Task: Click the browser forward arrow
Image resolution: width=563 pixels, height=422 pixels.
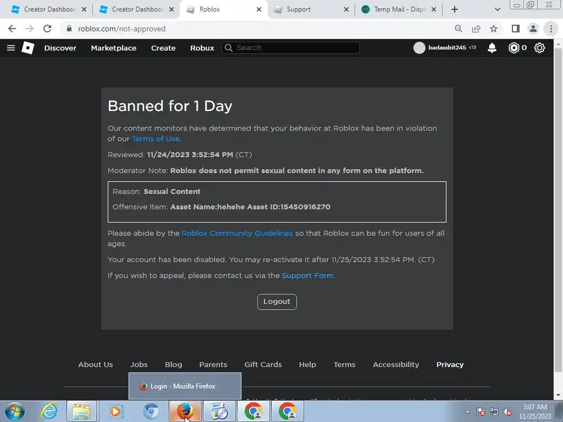Action: [30, 29]
